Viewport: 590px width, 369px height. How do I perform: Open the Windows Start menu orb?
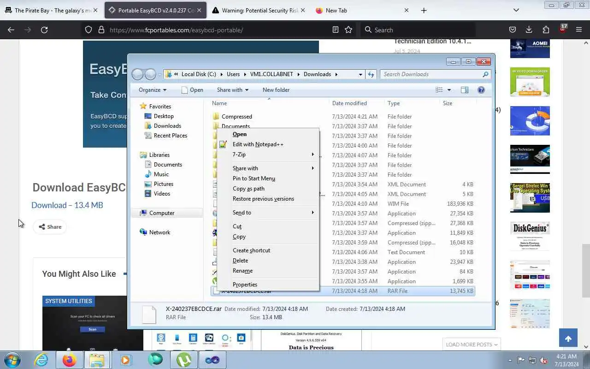(x=12, y=359)
